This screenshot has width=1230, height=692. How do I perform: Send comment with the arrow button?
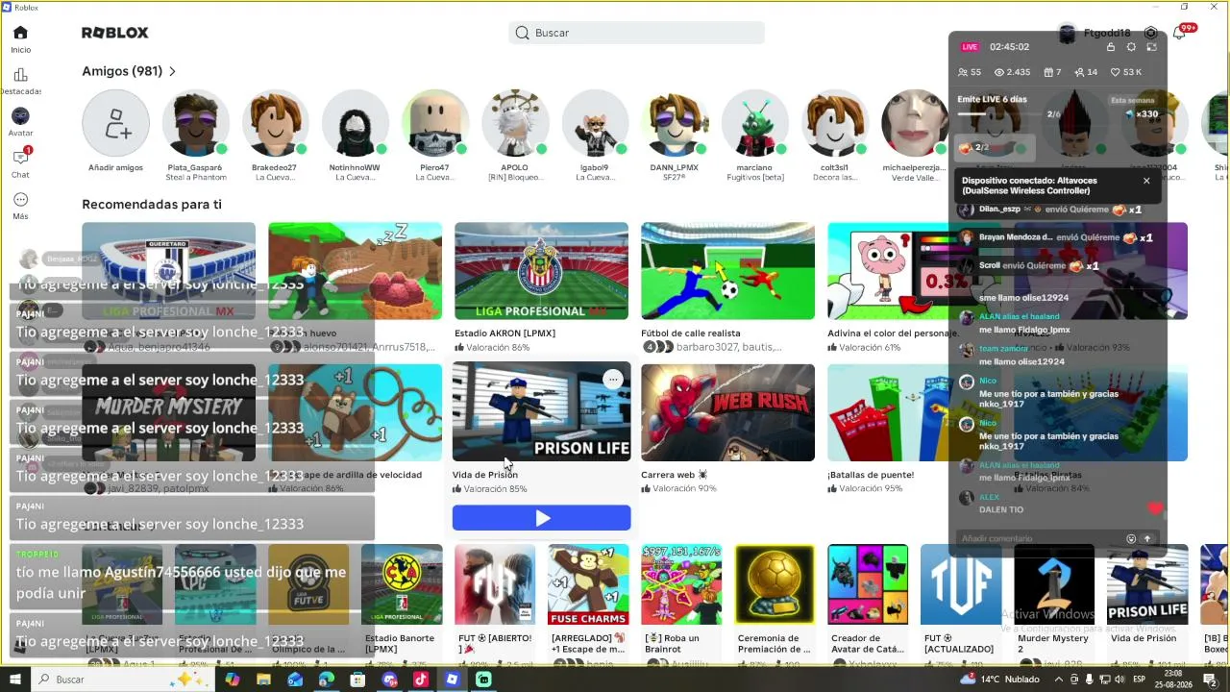[x=1146, y=539]
